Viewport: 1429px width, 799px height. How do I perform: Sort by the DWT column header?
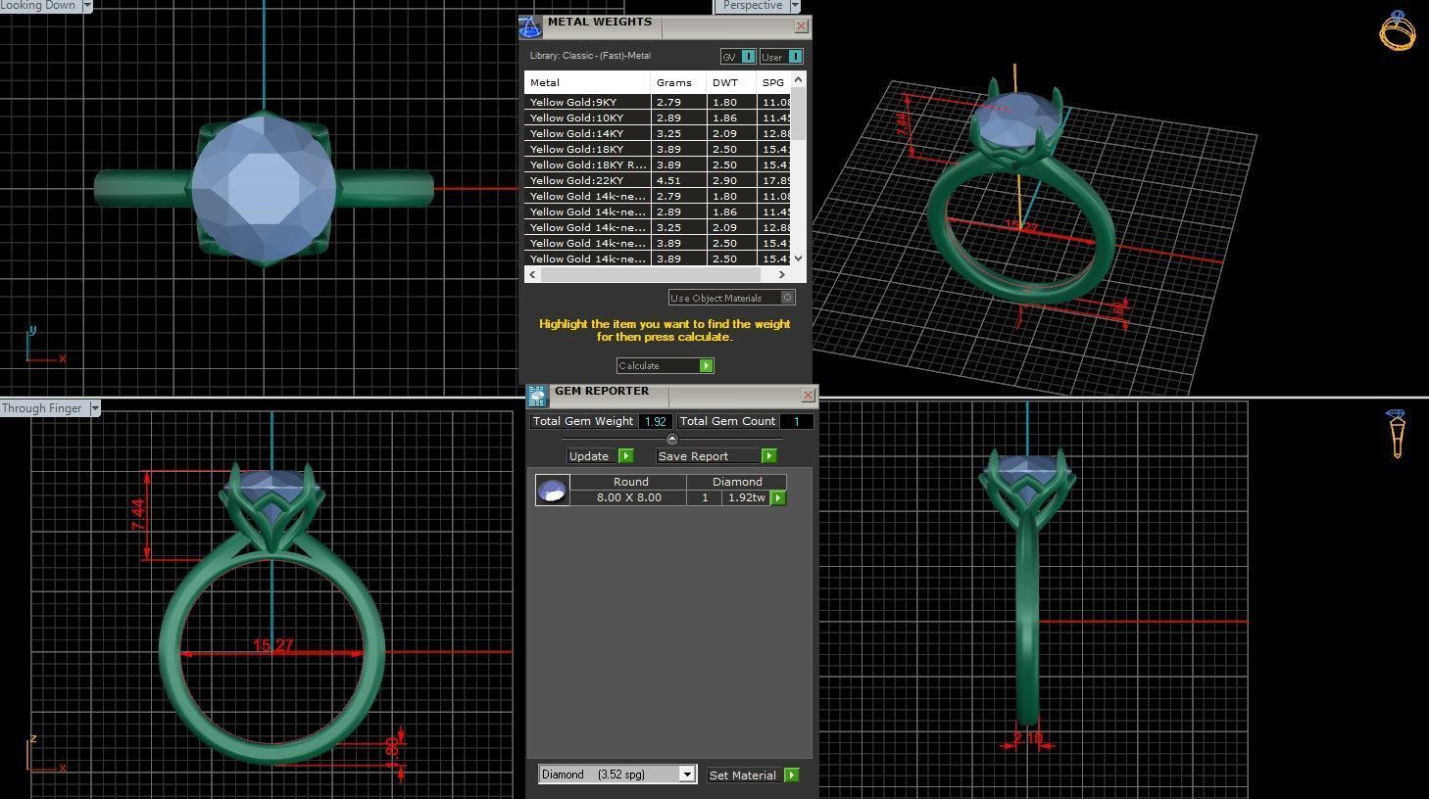click(731, 82)
